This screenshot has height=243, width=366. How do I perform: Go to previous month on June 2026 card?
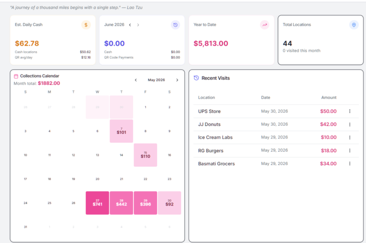[x=130, y=25]
